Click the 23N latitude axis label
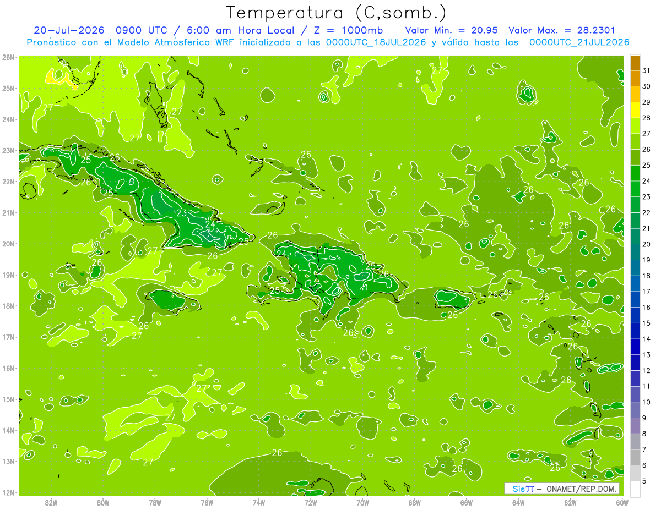 pyautogui.click(x=8, y=150)
